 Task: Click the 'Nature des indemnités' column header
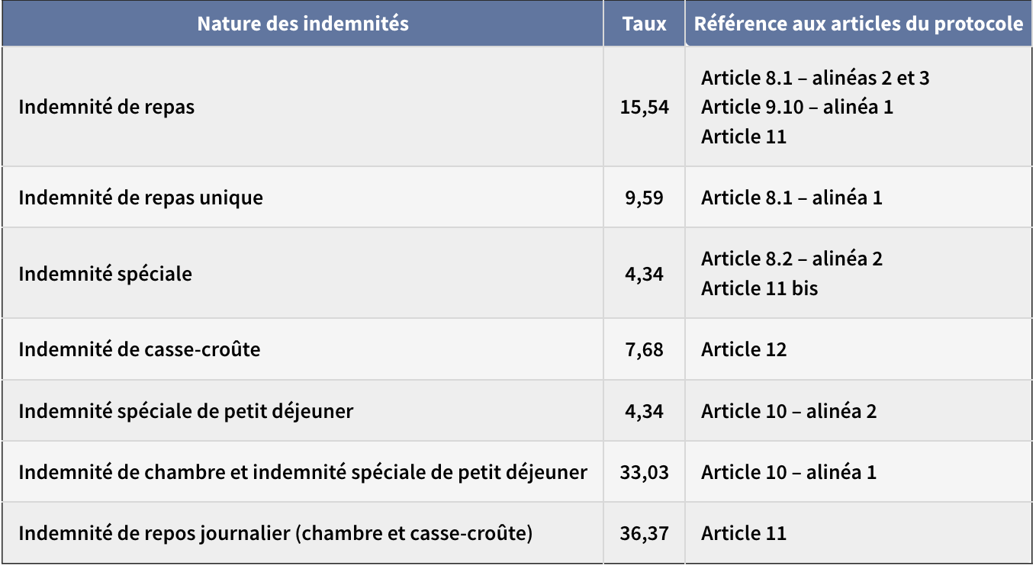(x=302, y=24)
